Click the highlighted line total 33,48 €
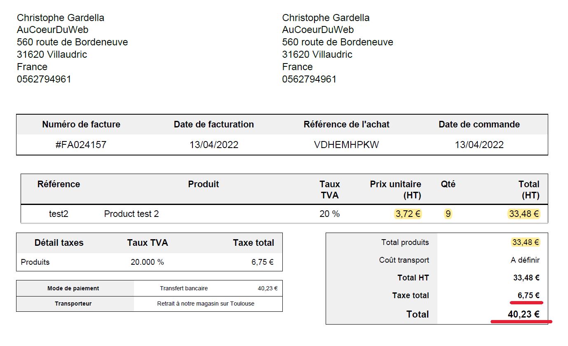The width and height of the screenshot is (568, 346). coord(523,214)
